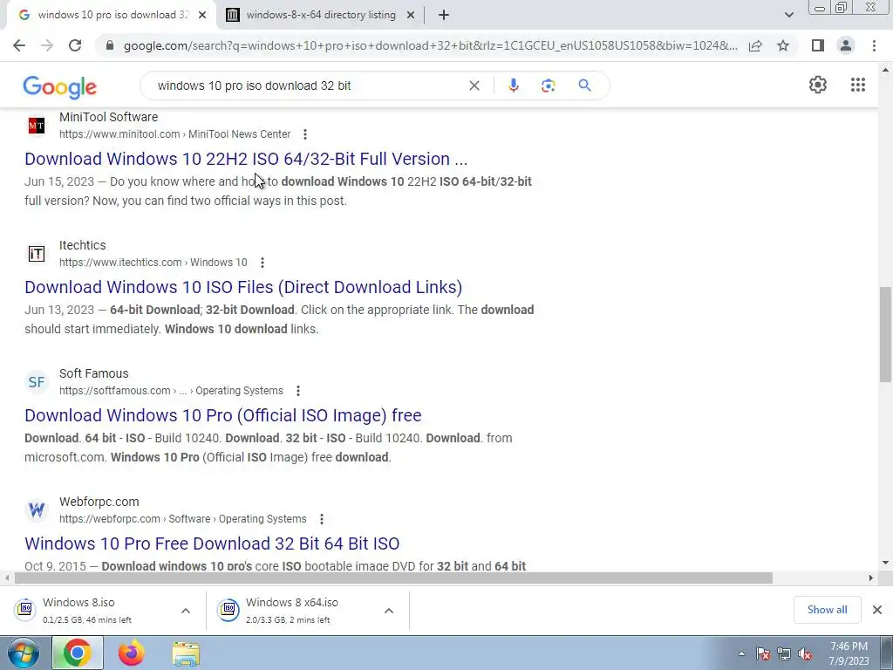Close the windows 10 pro iso download tab

click(x=202, y=15)
